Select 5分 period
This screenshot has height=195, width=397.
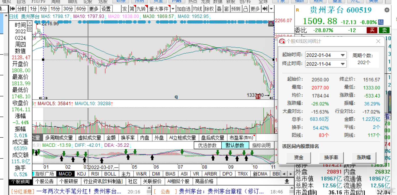click(44, 9)
